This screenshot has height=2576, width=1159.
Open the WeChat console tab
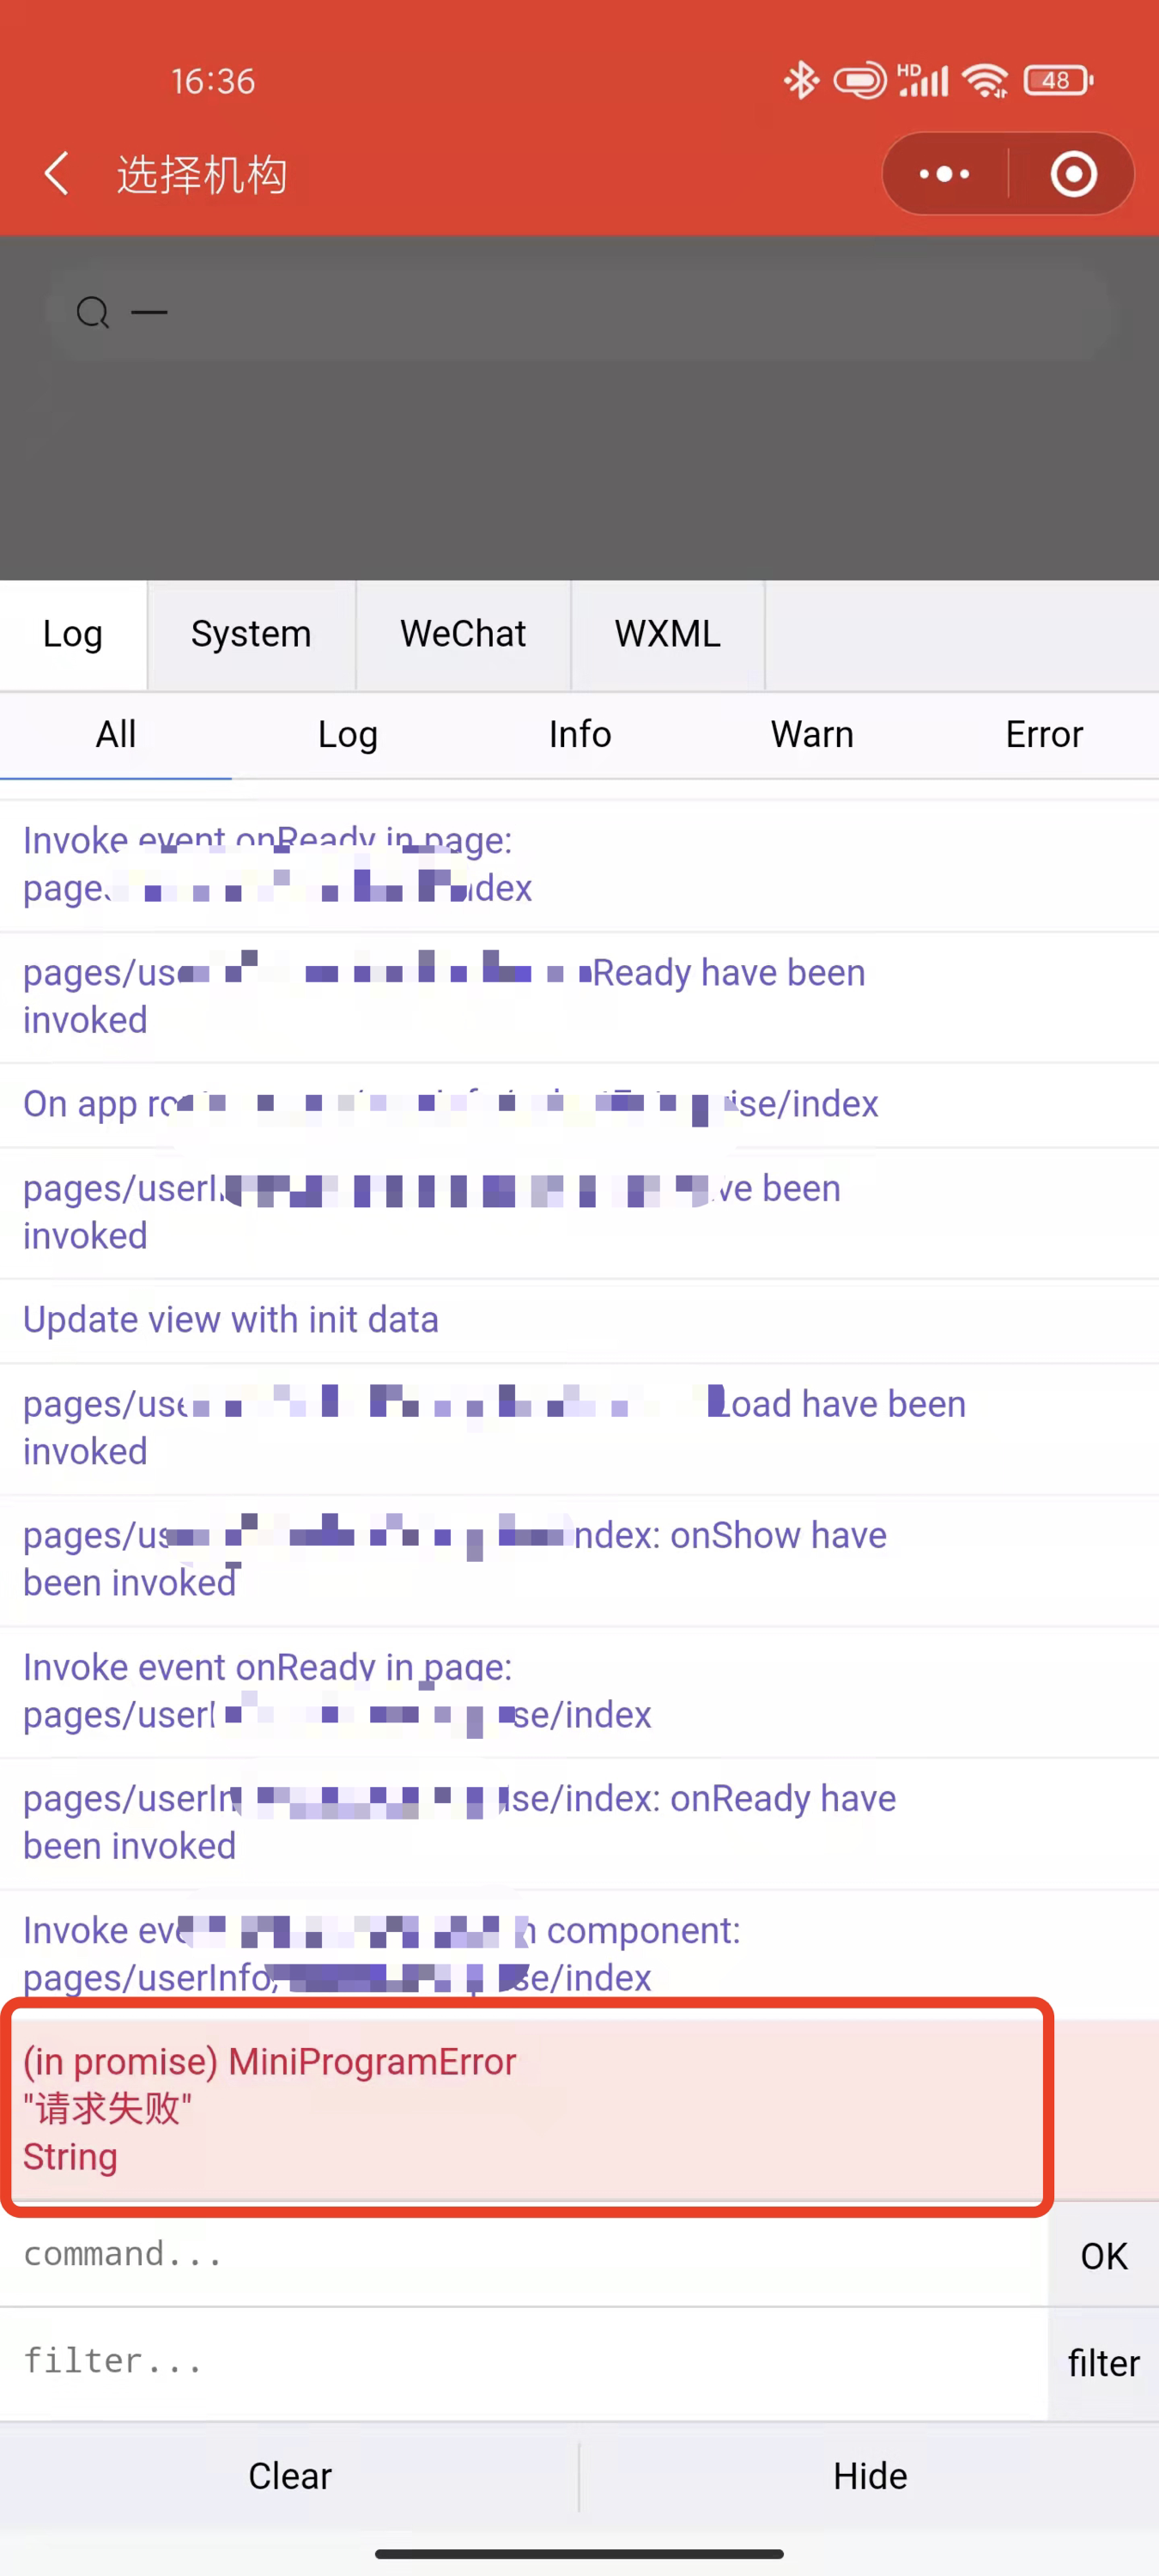pyautogui.click(x=463, y=634)
